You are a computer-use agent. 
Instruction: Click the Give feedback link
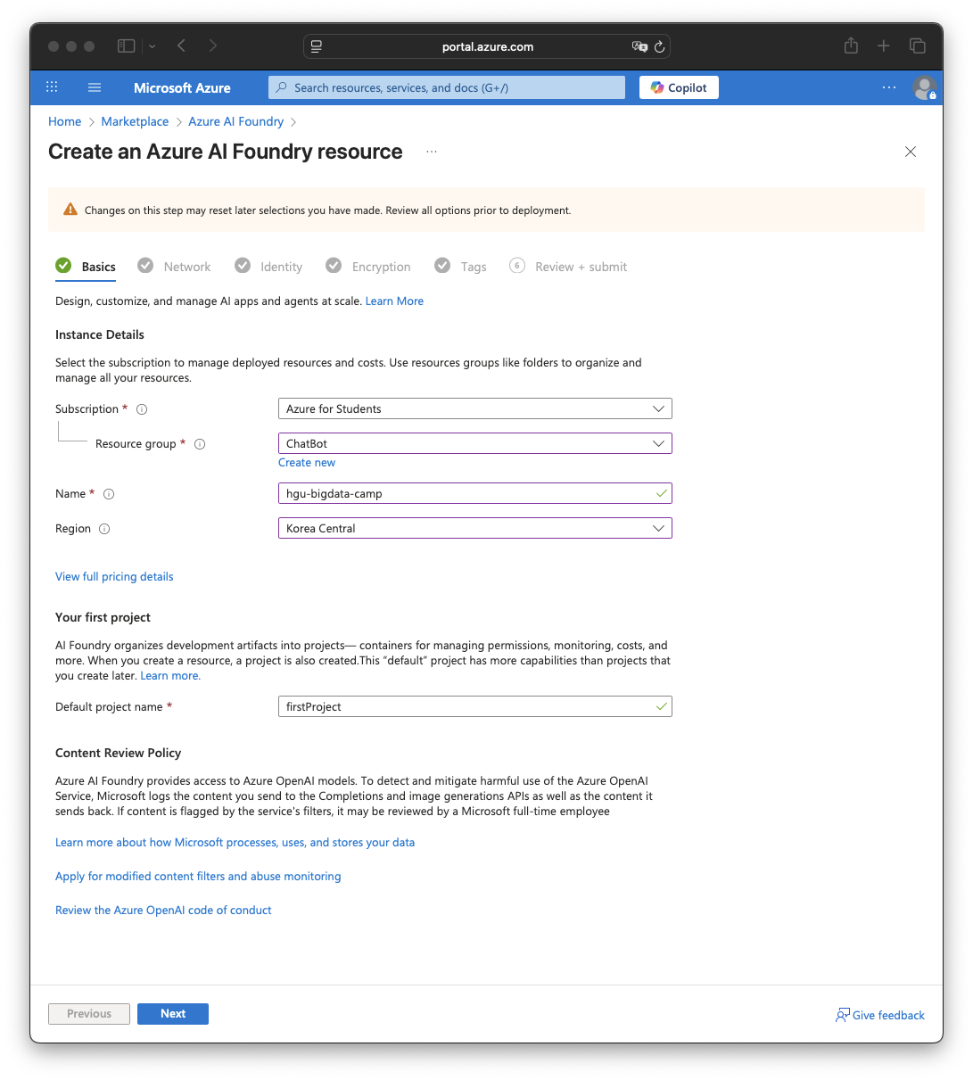click(x=880, y=1015)
